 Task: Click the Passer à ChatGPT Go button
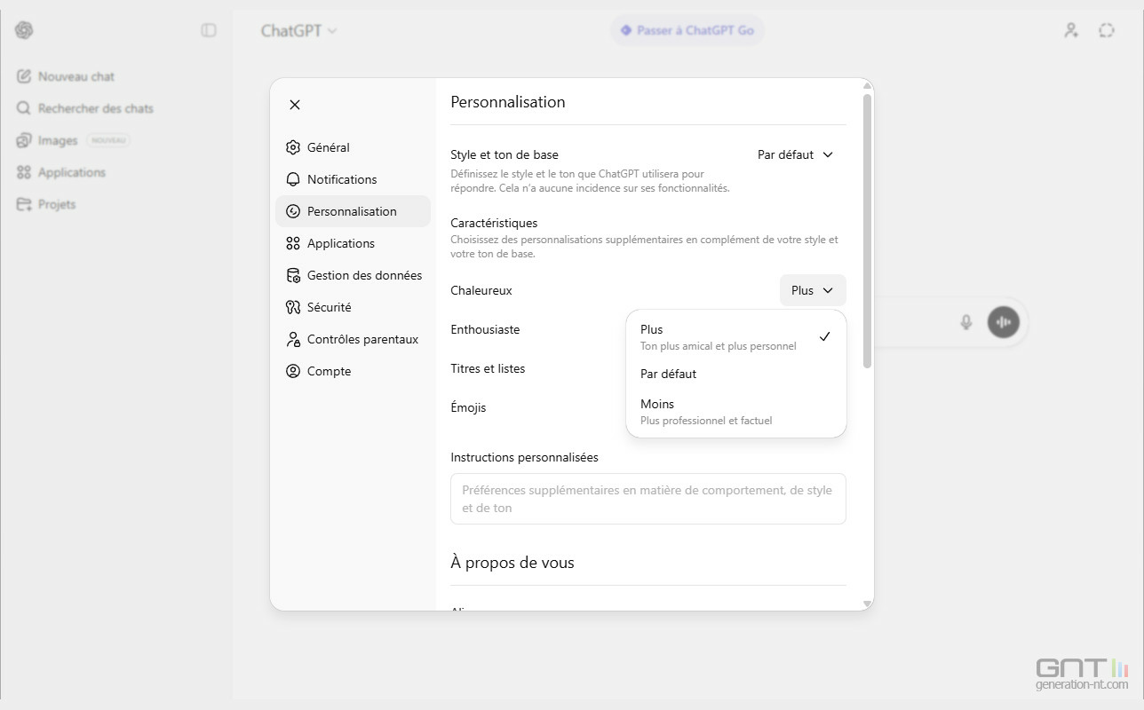pos(687,30)
